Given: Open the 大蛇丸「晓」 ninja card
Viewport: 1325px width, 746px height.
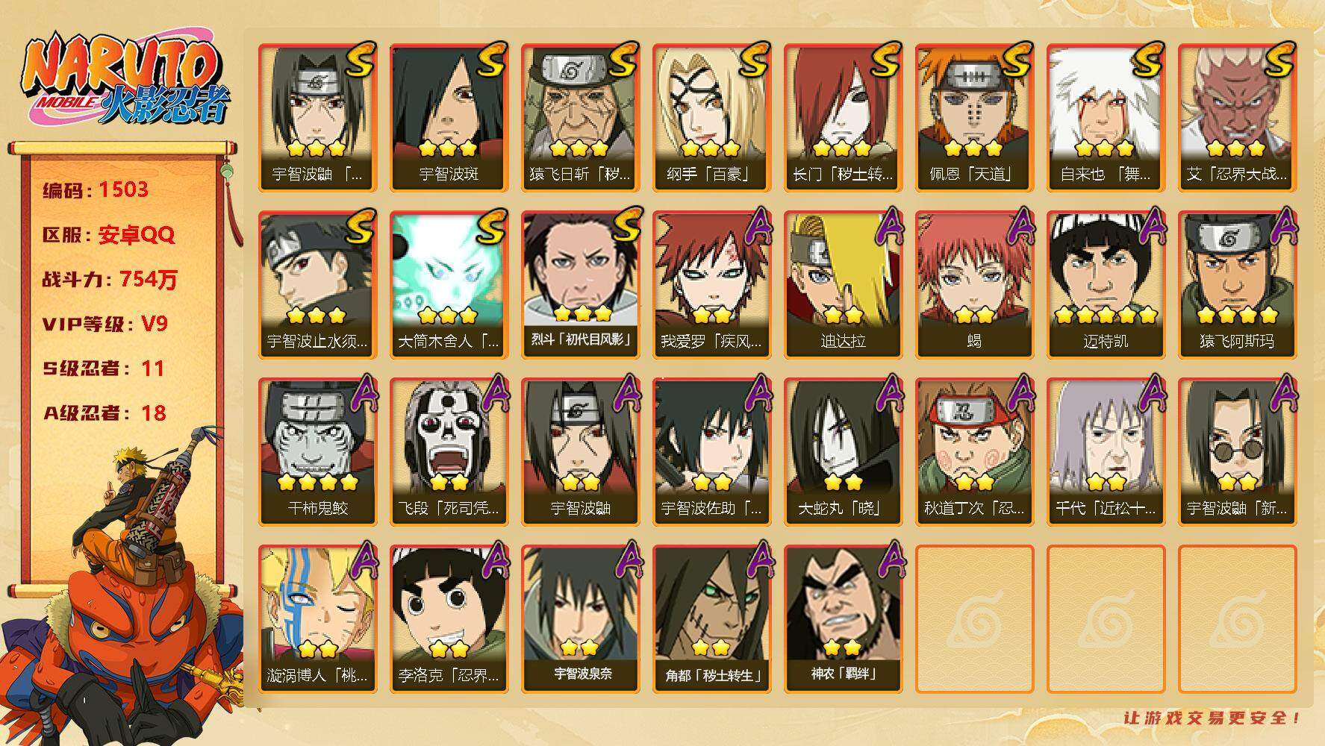Looking at the screenshot, I should [843, 451].
